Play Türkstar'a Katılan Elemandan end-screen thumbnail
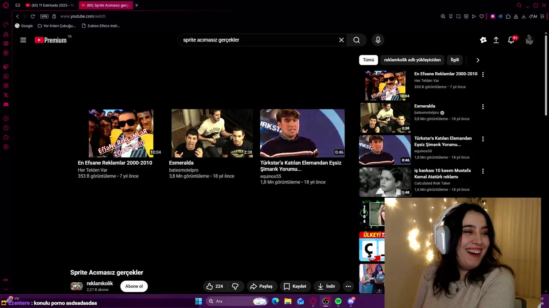This screenshot has height=308, width=549. [302, 133]
